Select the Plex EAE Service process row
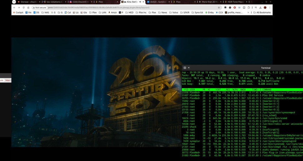 point(242,95)
